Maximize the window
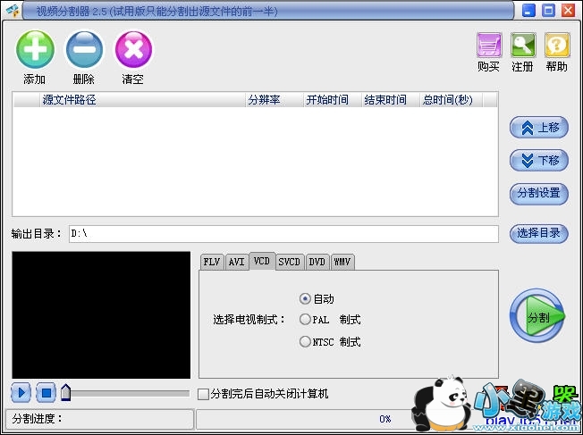The image size is (583, 435). coord(548,11)
